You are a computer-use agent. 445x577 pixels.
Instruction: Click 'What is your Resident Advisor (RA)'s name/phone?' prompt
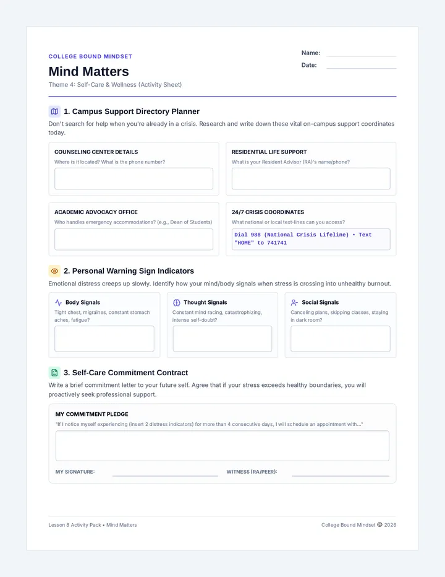coord(290,162)
